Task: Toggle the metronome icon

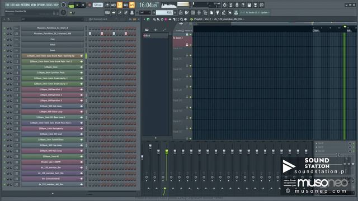Action: 107,5
